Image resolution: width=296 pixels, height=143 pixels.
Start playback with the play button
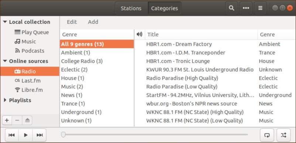tap(26, 135)
